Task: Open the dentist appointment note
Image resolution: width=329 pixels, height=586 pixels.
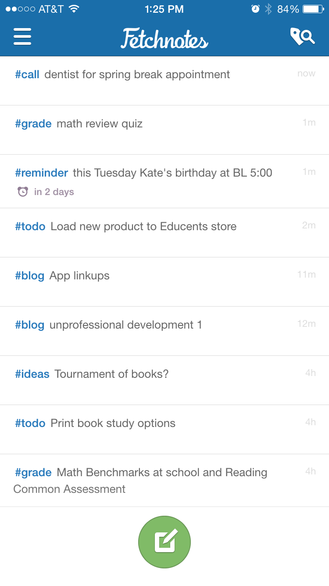Action: 164,81
